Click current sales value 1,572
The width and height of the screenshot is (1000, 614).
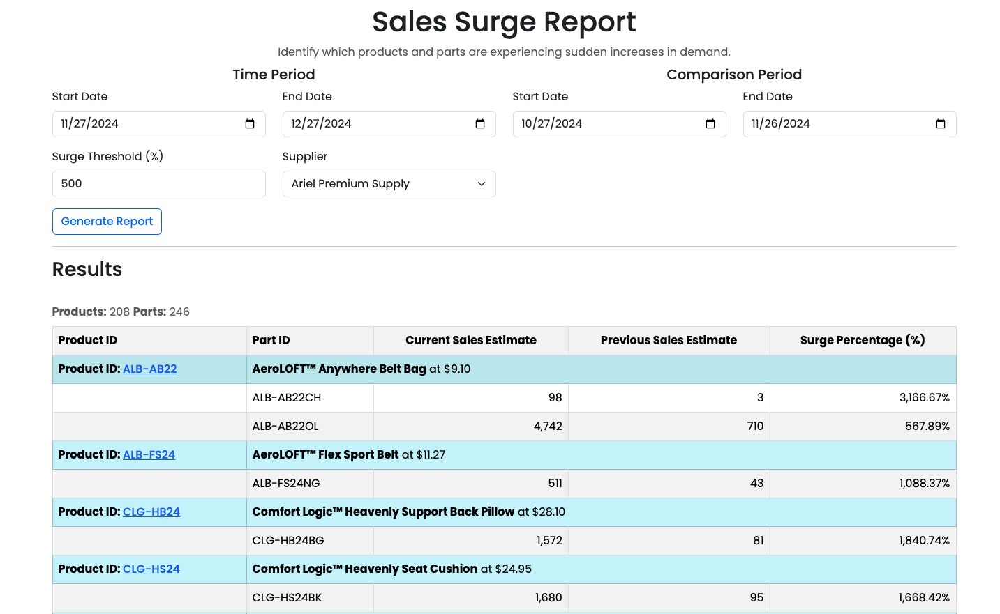coord(549,541)
